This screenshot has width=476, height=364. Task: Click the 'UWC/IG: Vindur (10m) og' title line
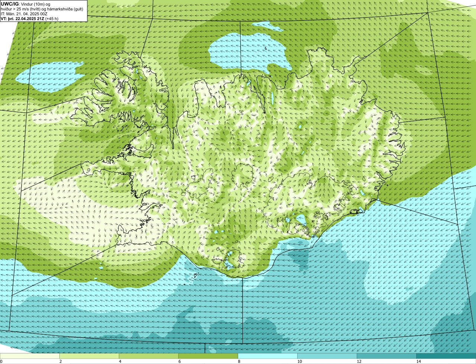tap(25, 4)
